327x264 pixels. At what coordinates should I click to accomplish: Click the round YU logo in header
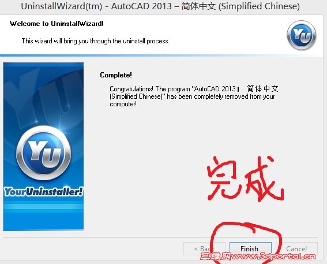click(x=302, y=35)
